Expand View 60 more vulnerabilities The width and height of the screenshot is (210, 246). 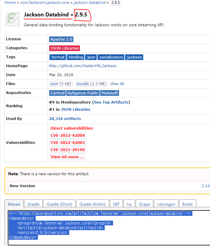coord(67,157)
